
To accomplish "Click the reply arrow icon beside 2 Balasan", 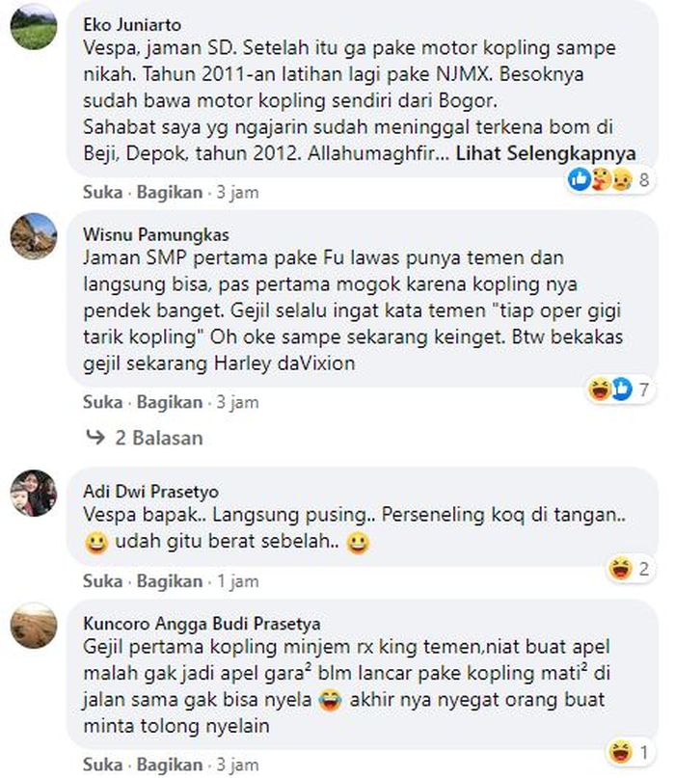I will 95,437.
